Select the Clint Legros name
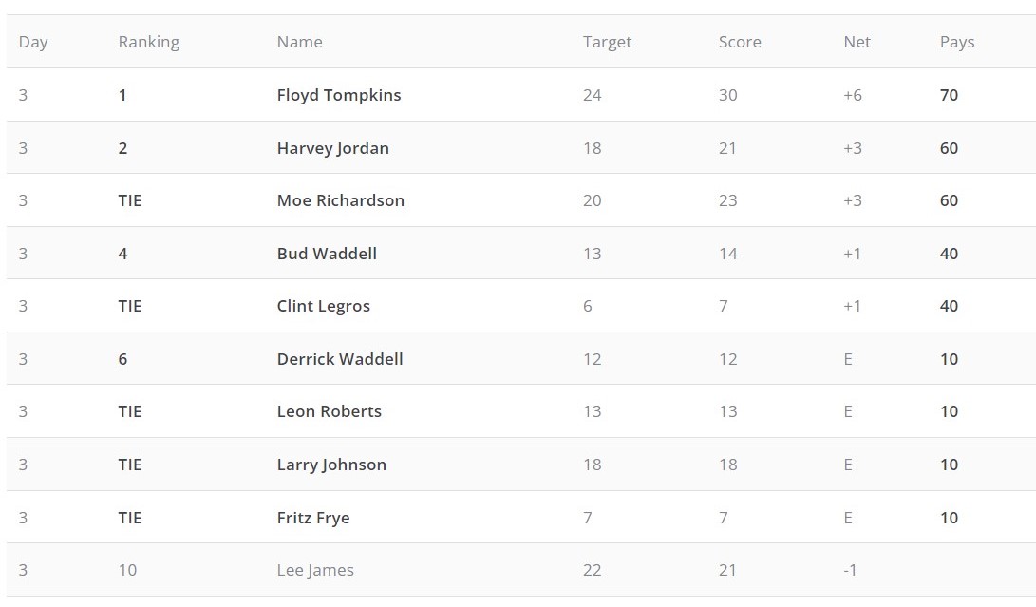The height and width of the screenshot is (607, 1036). [323, 306]
